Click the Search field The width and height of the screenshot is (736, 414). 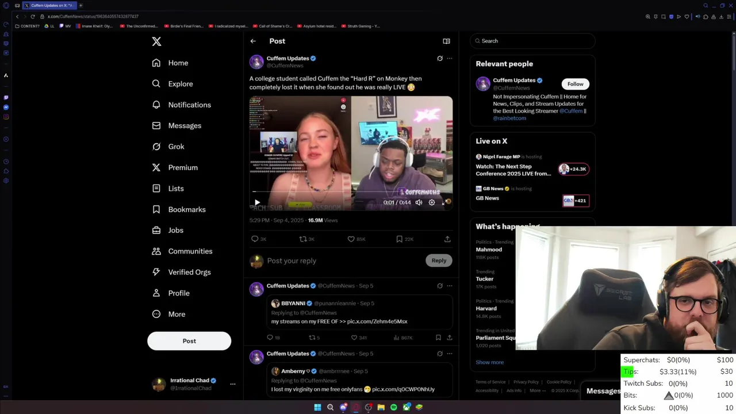pyautogui.click(x=532, y=41)
